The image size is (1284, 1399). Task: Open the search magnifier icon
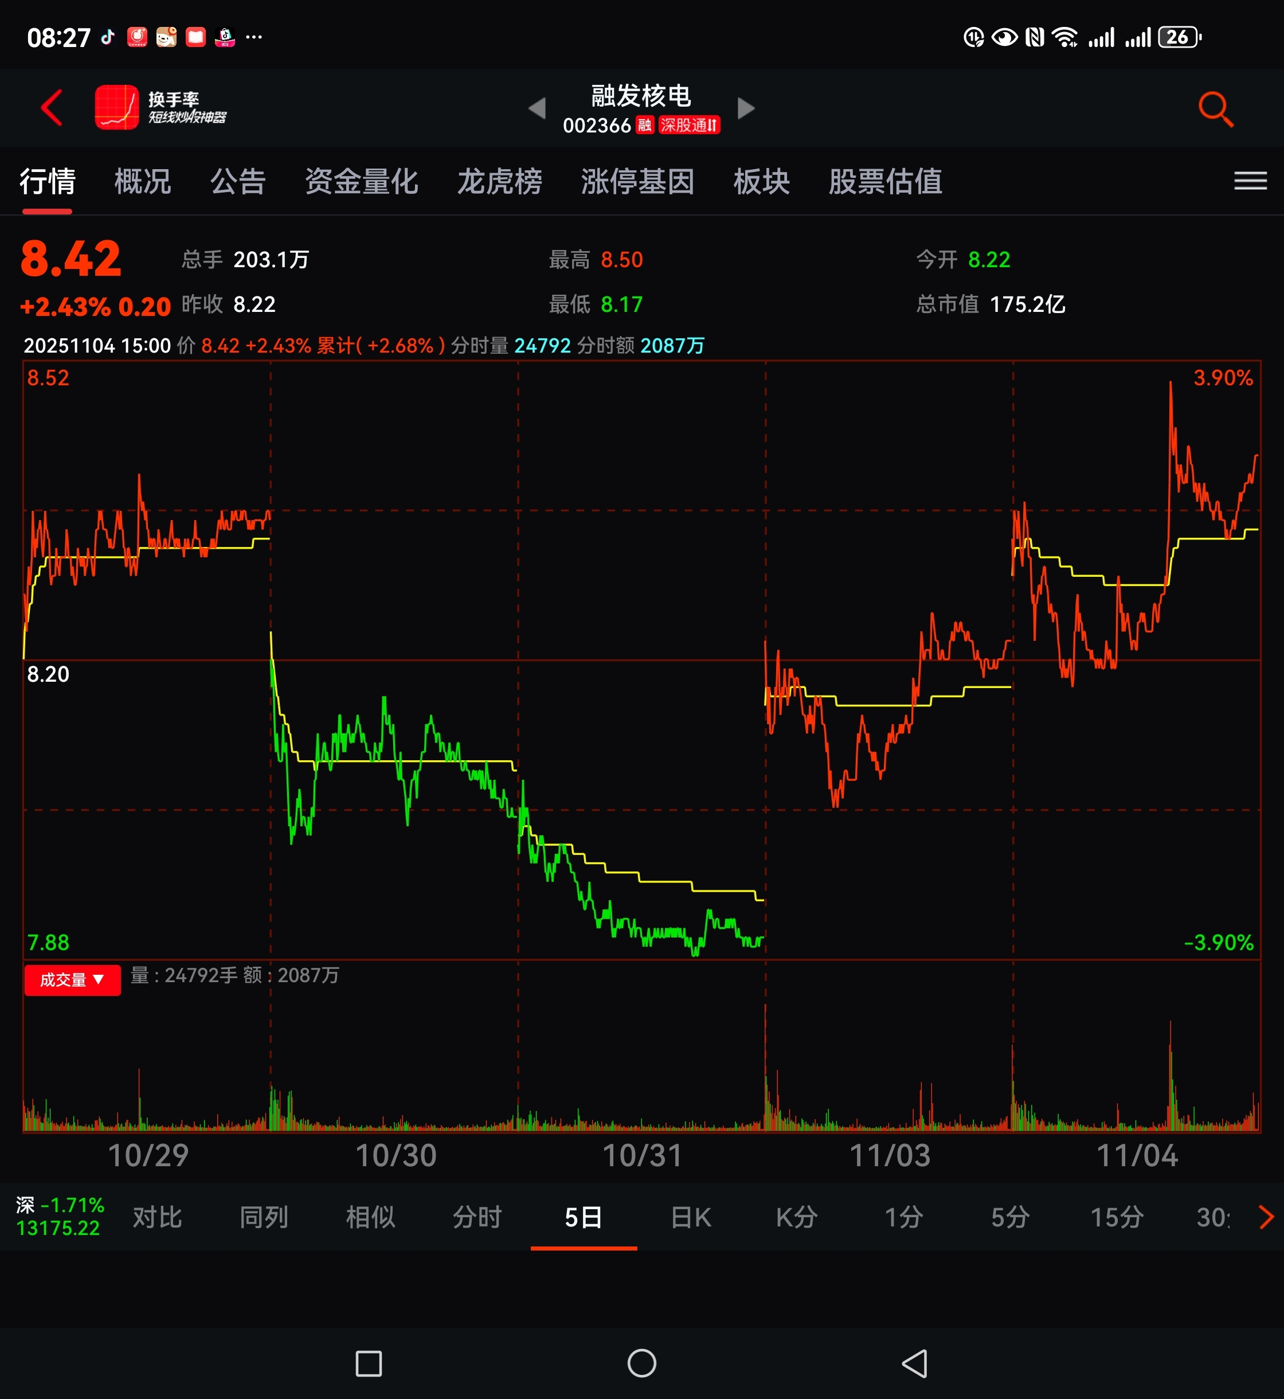click(1215, 109)
